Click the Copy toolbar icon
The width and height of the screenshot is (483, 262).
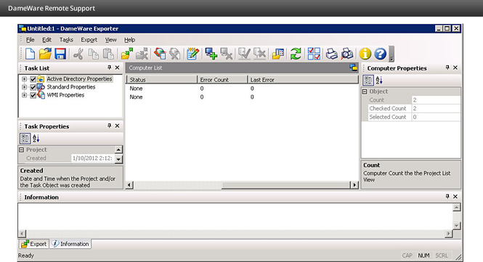(94, 54)
